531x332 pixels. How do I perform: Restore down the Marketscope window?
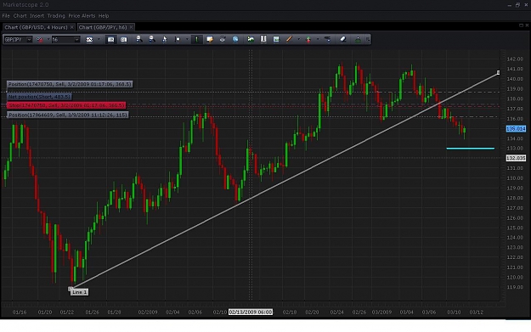pos(517,5)
